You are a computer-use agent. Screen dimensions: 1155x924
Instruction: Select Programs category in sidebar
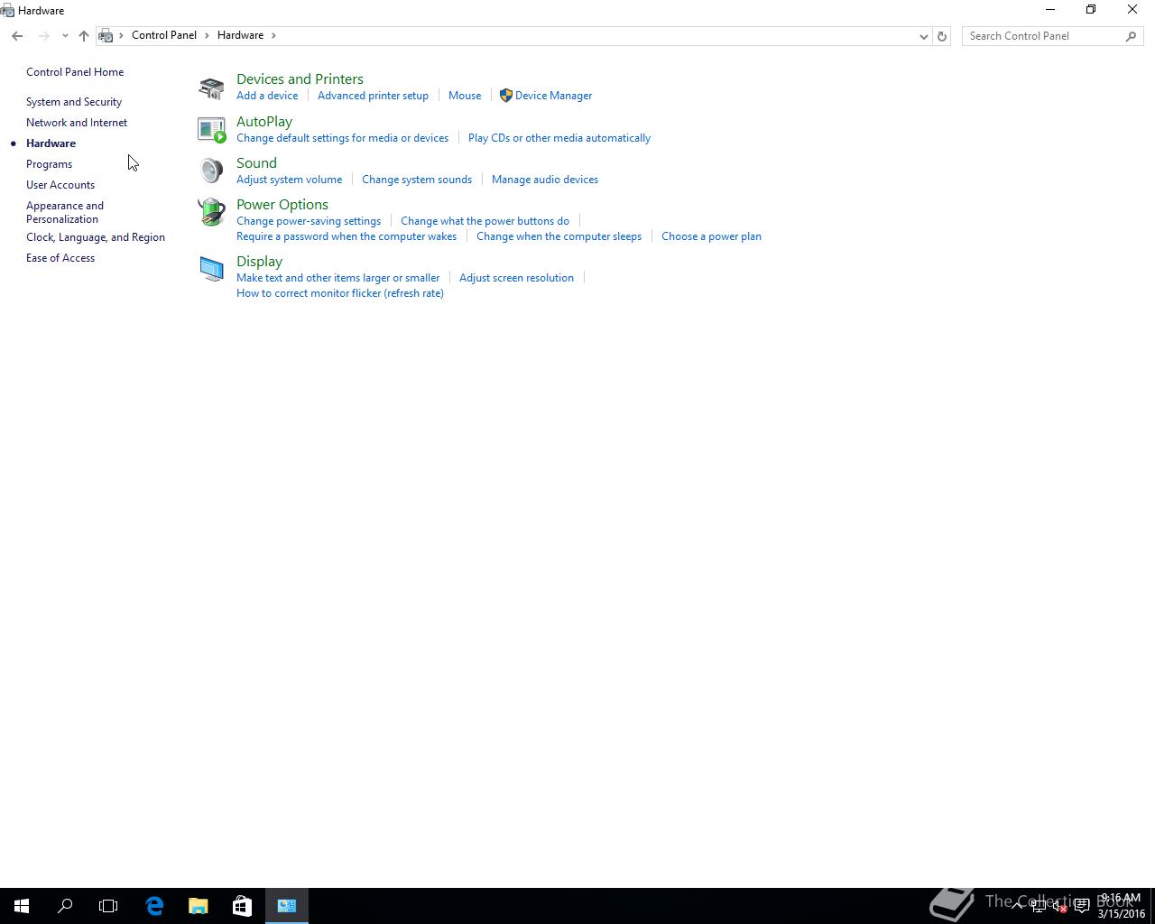coord(49,164)
